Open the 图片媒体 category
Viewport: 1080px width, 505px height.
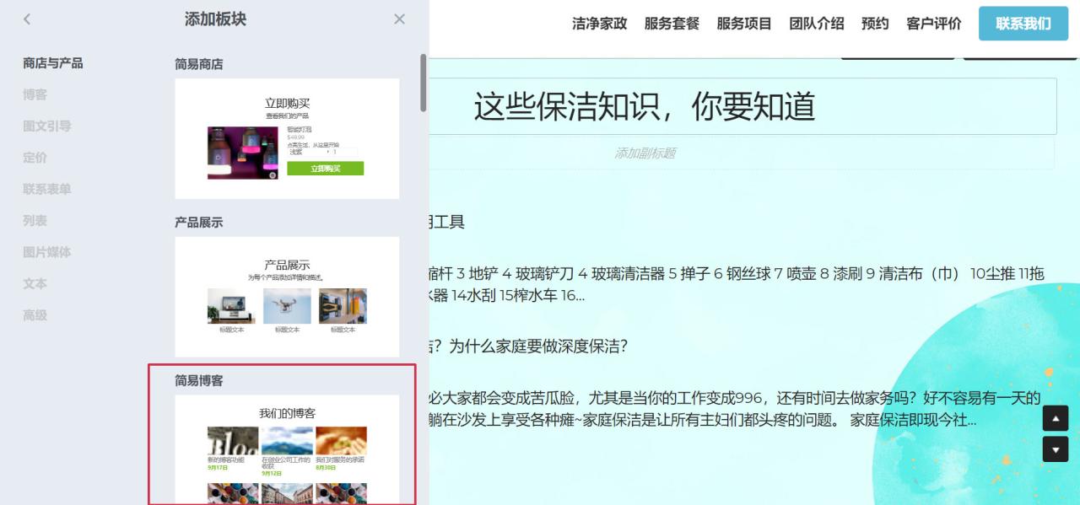(x=47, y=252)
